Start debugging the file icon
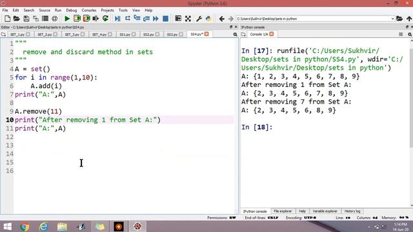 pyautogui.click(x=117, y=19)
